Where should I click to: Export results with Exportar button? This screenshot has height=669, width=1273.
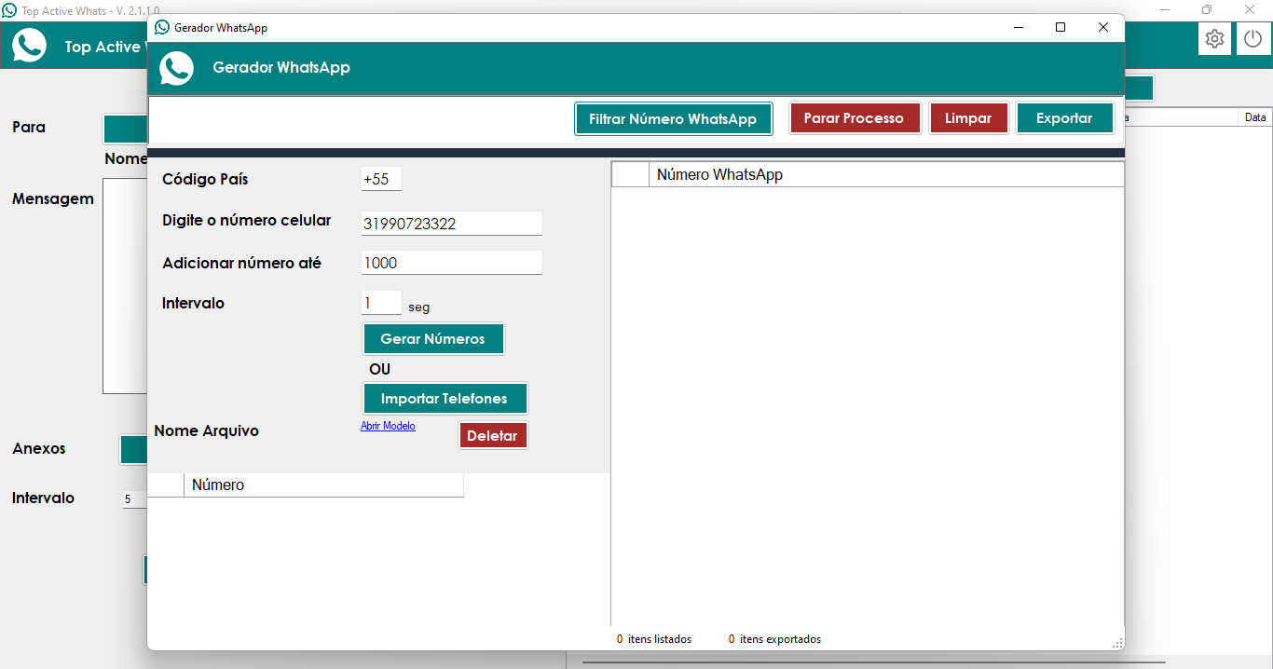click(1064, 118)
